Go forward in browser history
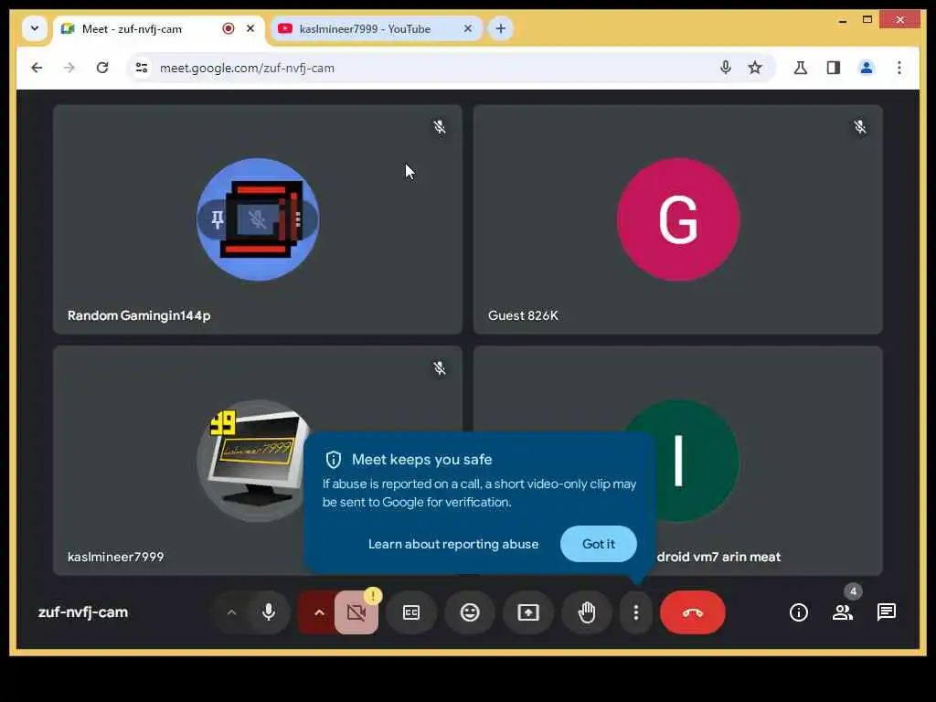This screenshot has width=936, height=702. coord(69,68)
